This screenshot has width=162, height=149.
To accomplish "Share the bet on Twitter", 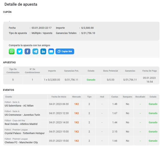I will 19,52.
